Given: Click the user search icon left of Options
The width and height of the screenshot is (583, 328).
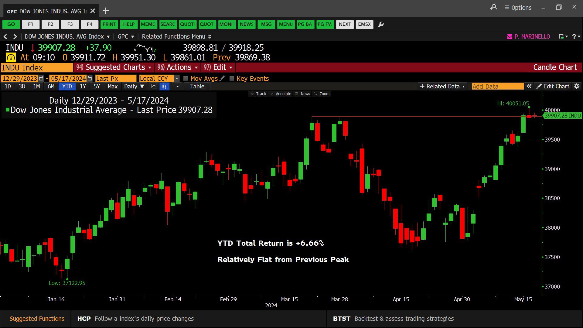Looking at the screenshot, I should [494, 7].
